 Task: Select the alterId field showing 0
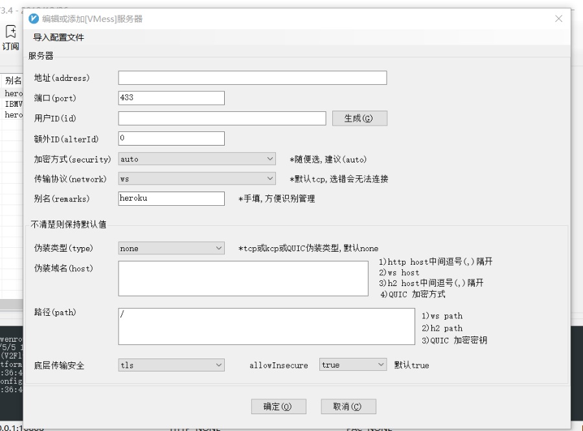(170, 138)
